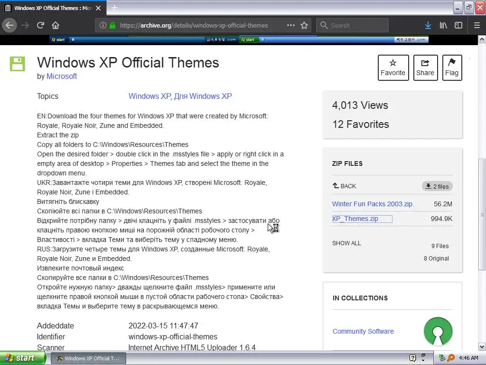Screen dimensions: 486x365
Task: Flag this item with Flag button
Action: click(x=452, y=67)
